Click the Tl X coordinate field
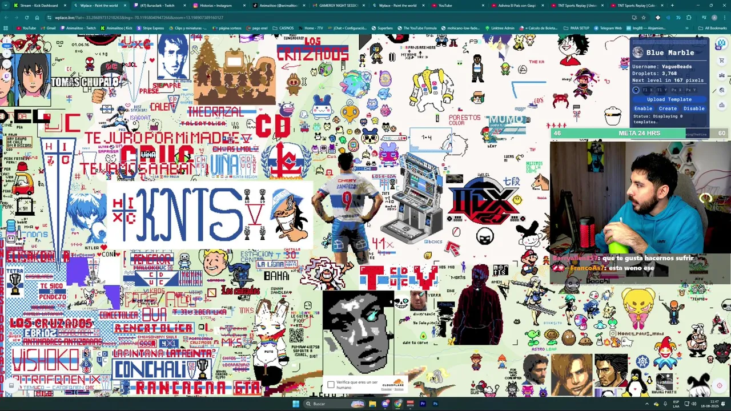The height and width of the screenshot is (411, 731). point(648,90)
